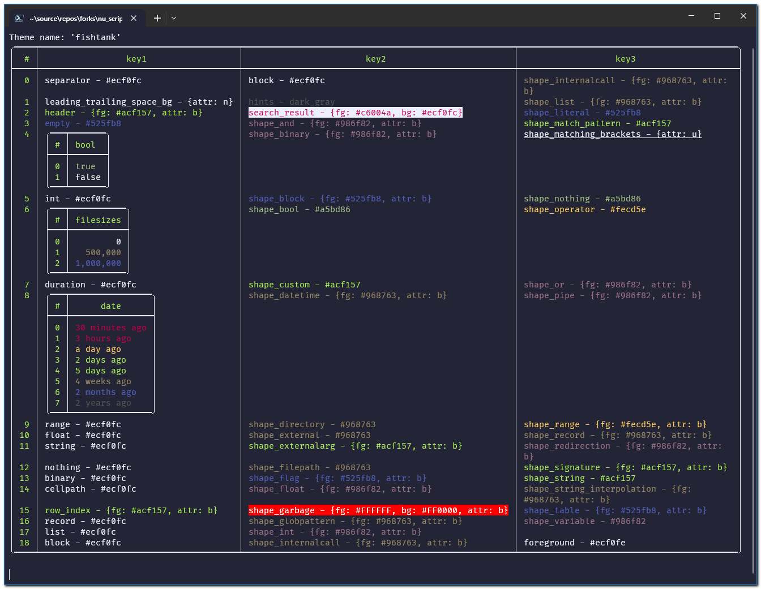Select the nu_scripts repos terminal tab

(x=76, y=18)
